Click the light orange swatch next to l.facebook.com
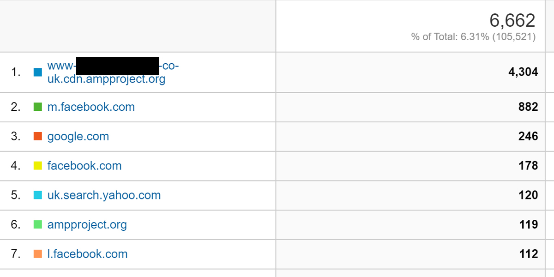554x277 pixels. (38, 254)
